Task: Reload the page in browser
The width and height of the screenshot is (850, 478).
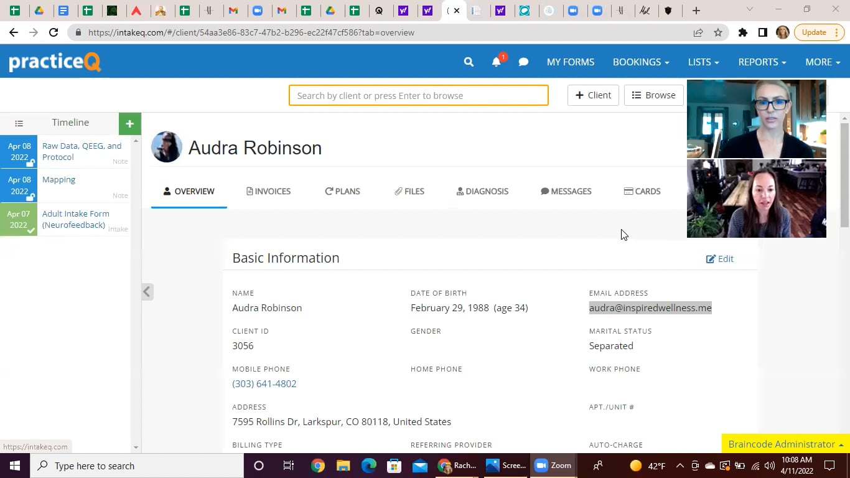Action: click(54, 32)
